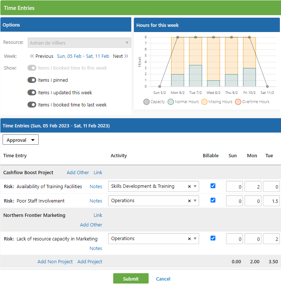Open Resource dropdown showing Adrian de Villiers
281x285 pixels.
(79, 43)
